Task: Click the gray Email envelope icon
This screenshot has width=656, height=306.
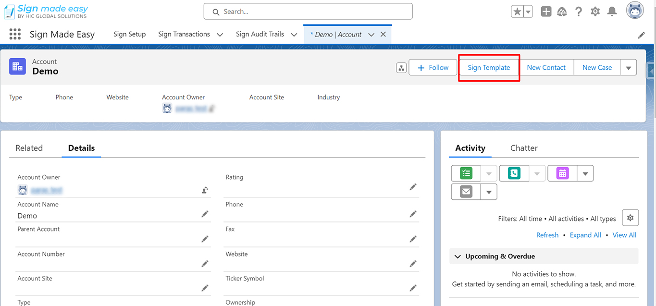Action: tap(466, 192)
